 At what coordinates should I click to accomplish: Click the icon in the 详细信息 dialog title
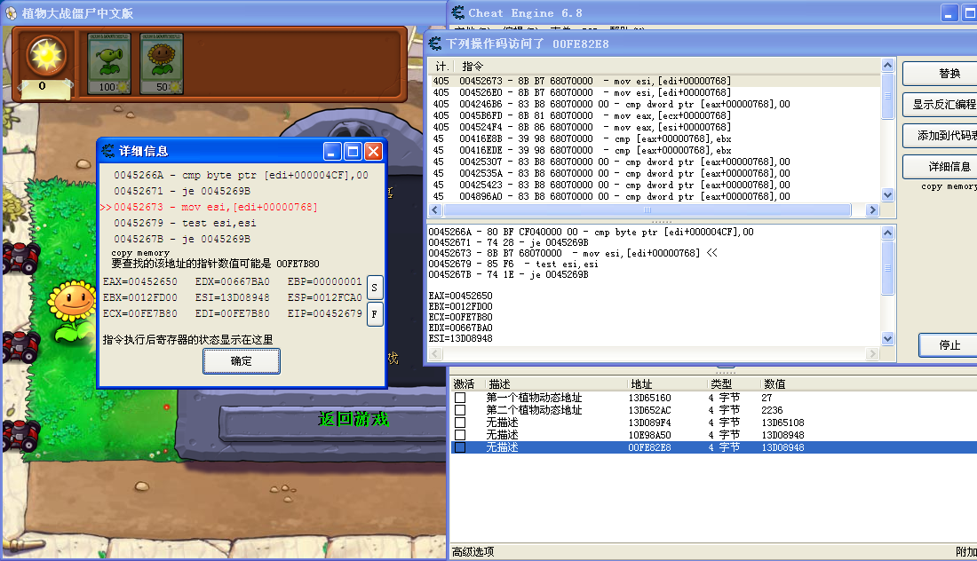coord(108,151)
